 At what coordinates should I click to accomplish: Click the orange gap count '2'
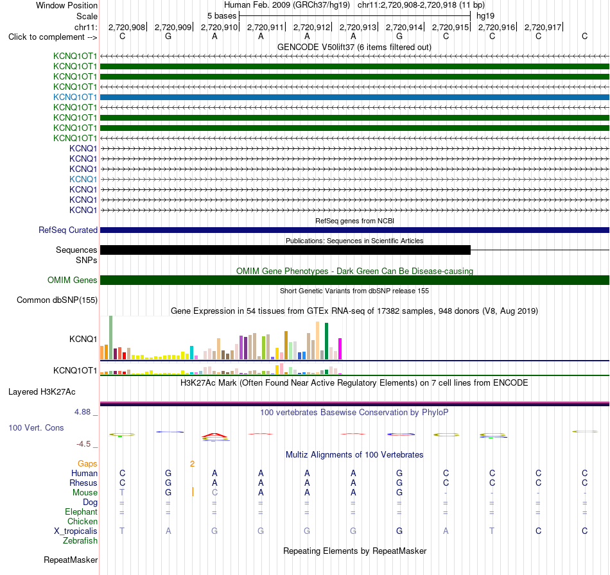coord(192,464)
